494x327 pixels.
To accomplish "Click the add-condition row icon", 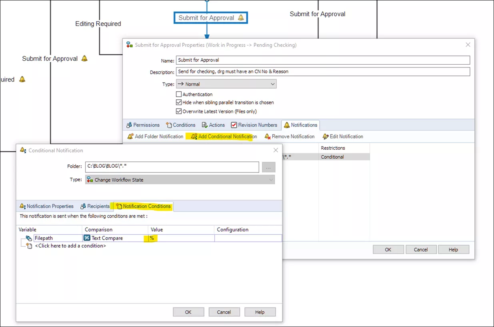I will click(x=29, y=246).
